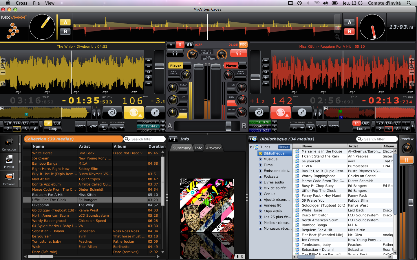Click the crossfader handle between A and B

[x=228, y=126]
